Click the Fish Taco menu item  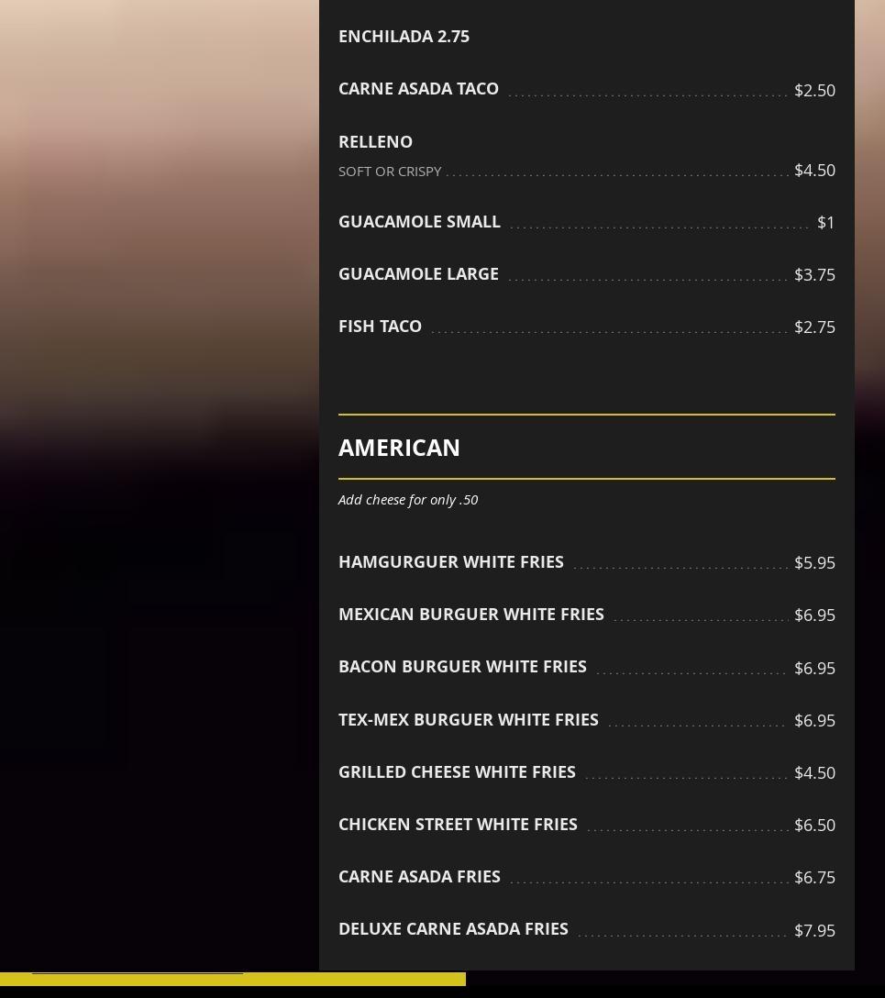(380, 327)
